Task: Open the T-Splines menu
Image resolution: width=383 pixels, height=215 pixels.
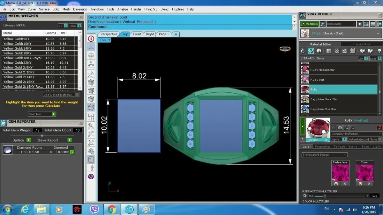Action: pos(178,9)
